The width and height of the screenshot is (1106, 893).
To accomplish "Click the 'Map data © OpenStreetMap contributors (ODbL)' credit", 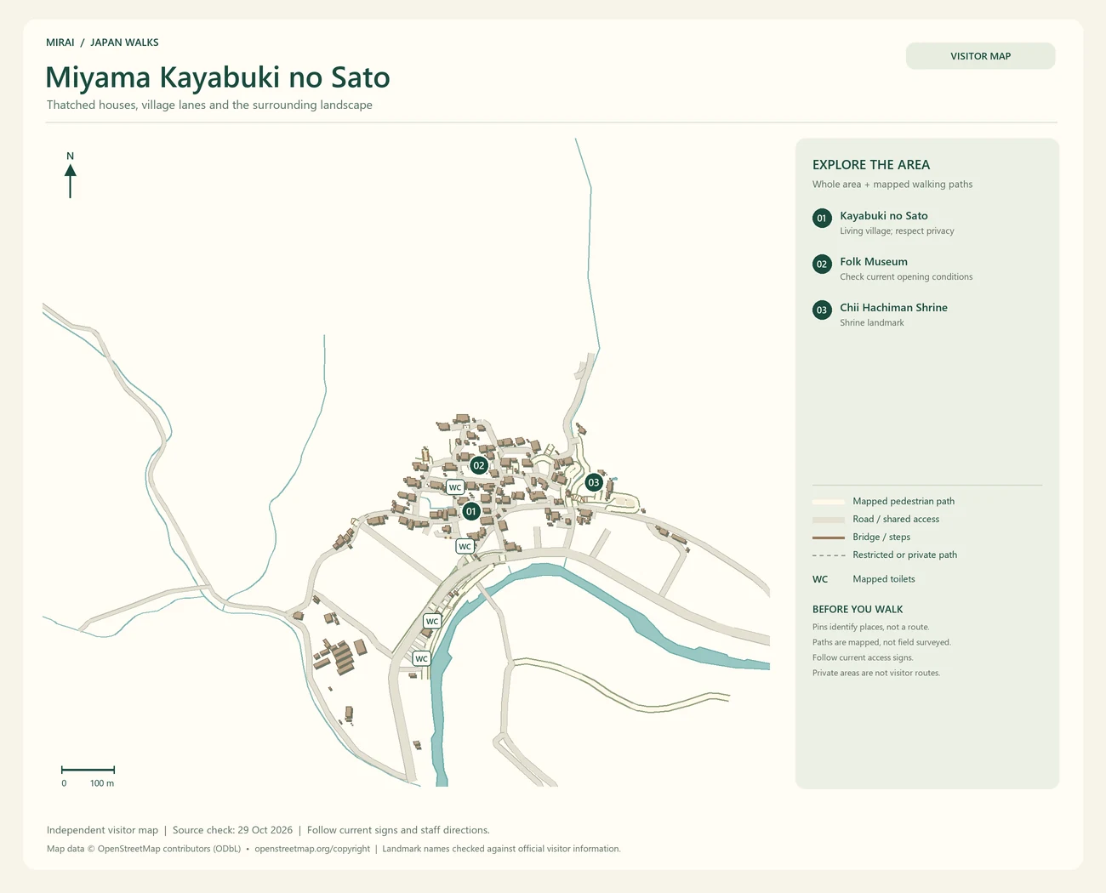I will tap(144, 849).
